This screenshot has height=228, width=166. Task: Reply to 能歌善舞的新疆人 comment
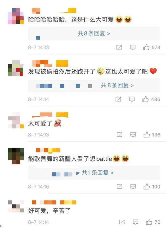point(133,187)
